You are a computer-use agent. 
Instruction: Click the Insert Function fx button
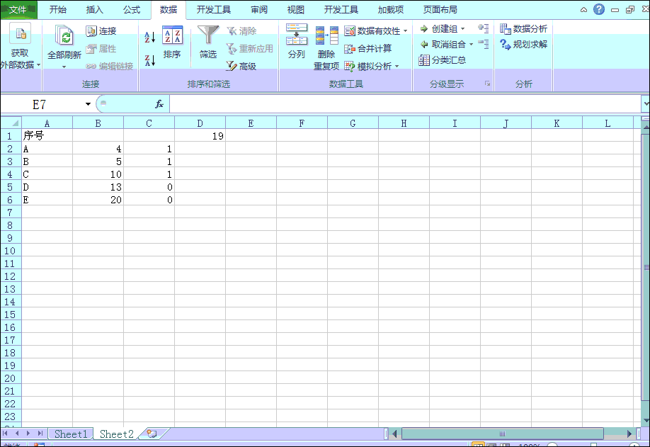[159, 104]
